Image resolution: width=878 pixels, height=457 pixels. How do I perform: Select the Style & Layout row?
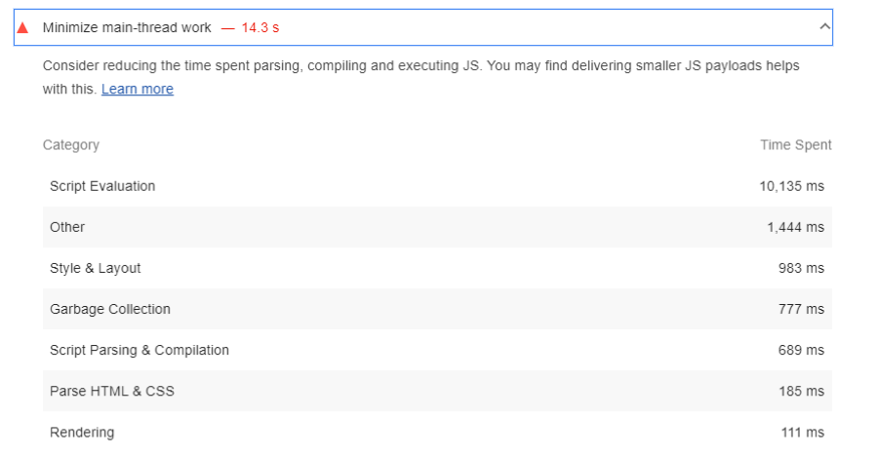pyautogui.click(x=96, y=268)
